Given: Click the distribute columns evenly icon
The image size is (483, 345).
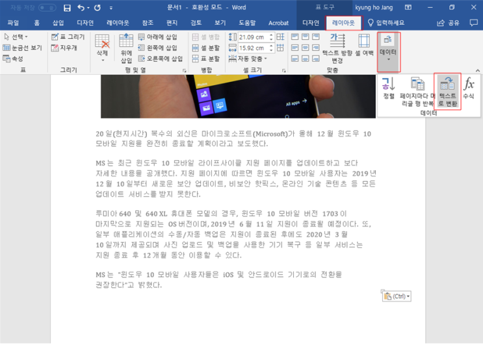Looking at the screenshot, I should coord(280,48).
